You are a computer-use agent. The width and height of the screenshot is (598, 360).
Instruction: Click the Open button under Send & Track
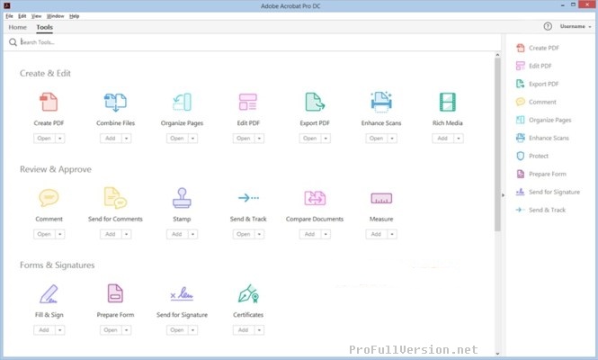(x=244, y=234)
